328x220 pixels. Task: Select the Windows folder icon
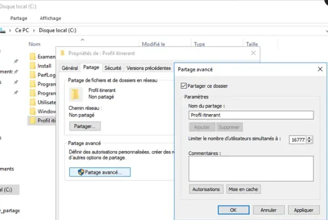[33, 111]
